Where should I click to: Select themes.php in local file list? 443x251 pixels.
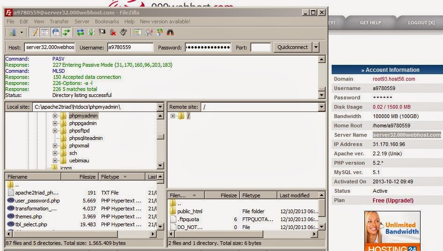[x=28, y=216]
